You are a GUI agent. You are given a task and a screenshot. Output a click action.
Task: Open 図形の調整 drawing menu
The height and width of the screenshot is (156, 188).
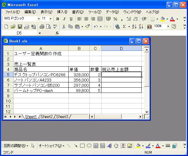pos(16,146)
